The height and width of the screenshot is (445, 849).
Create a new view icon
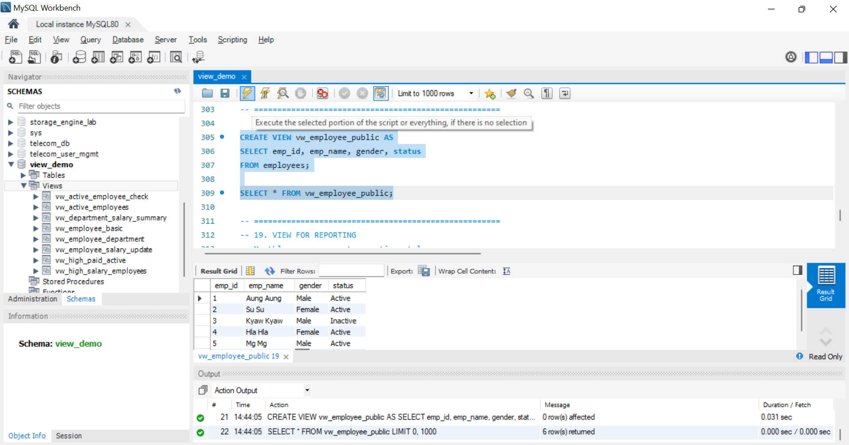click(x=116, y=57)
